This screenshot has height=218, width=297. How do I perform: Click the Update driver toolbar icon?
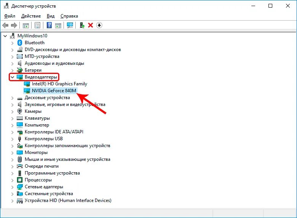pos(82,25)
